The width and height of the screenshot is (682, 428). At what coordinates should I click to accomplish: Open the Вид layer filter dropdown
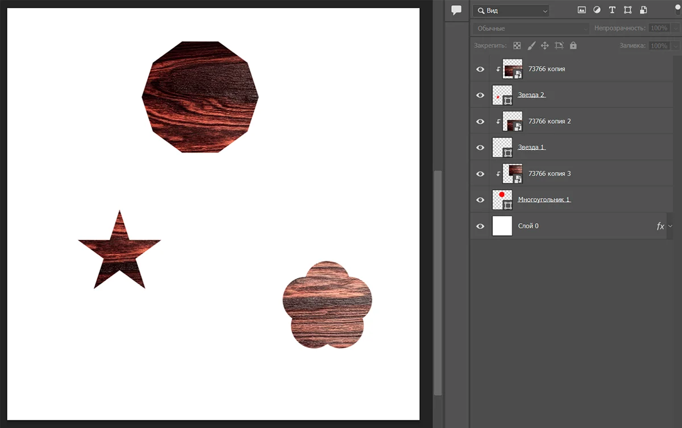[x=511, y=10]
